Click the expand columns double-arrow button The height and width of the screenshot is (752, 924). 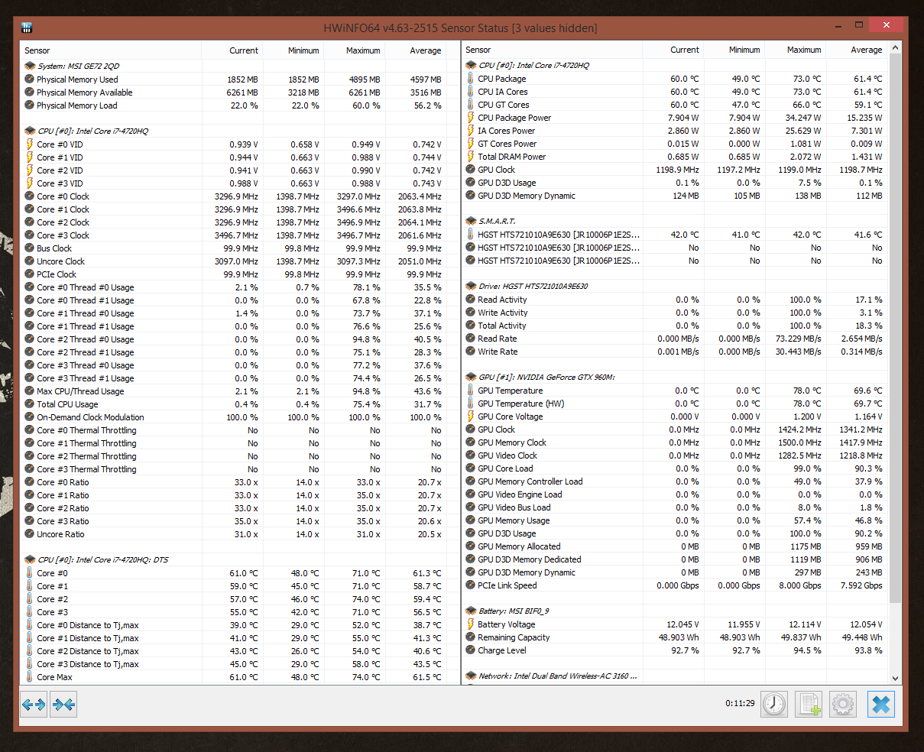34,705
